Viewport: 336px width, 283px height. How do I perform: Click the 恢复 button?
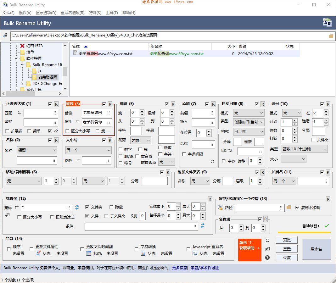pos(287,258)
